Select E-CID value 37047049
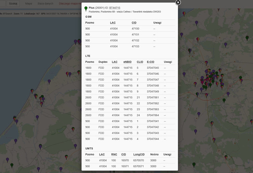The height and width of the screenshot is (173, 253). coord(153,92)
